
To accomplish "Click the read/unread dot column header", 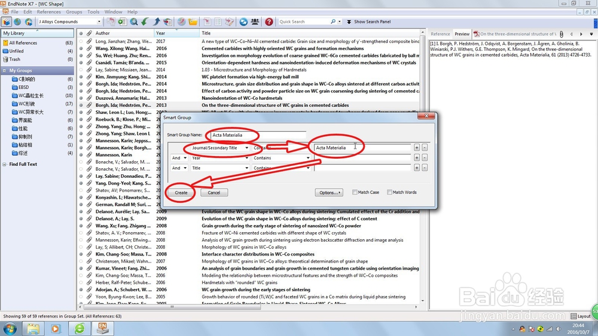I will click(x=81, y=33).
